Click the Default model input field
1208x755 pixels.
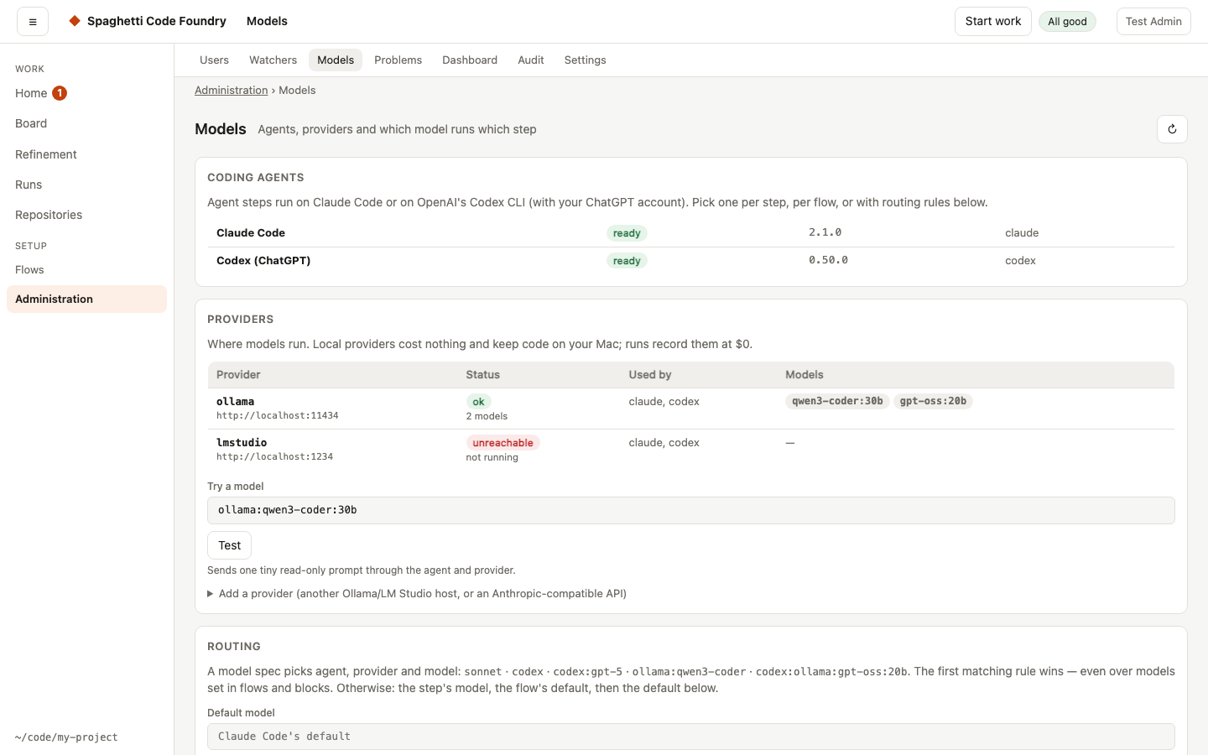pos(691,737)
